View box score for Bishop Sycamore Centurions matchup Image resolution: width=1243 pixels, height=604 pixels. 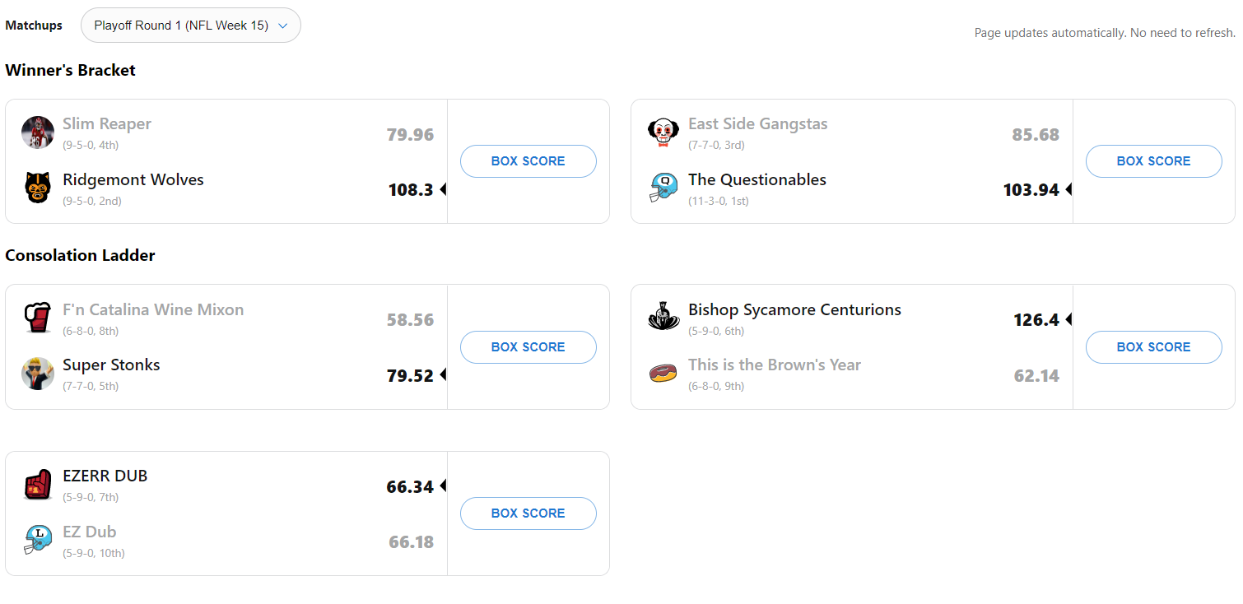click(1153, 347)
